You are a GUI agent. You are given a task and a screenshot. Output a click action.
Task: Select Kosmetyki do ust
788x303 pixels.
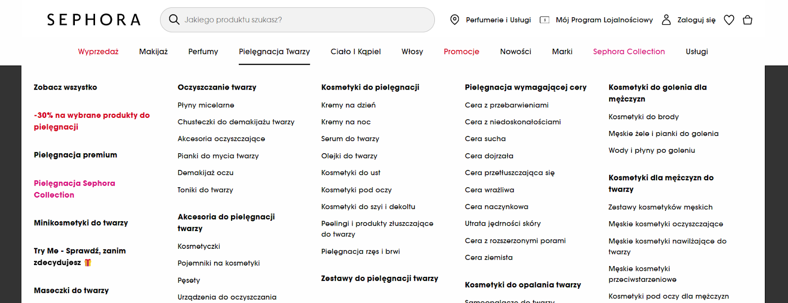[x=351, y=173]
